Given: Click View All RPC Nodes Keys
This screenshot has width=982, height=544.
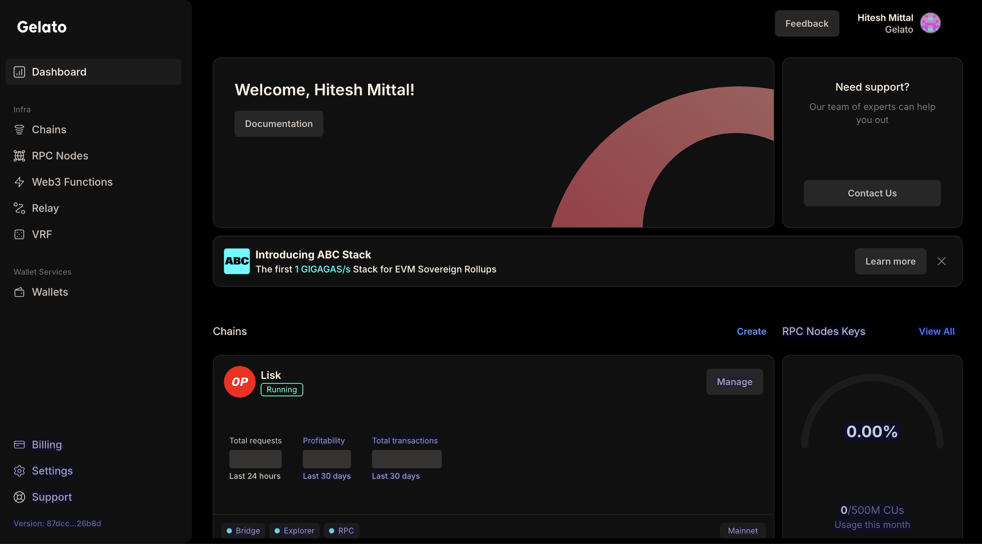Looking at the screenshot, I should [x=936, y=331].
